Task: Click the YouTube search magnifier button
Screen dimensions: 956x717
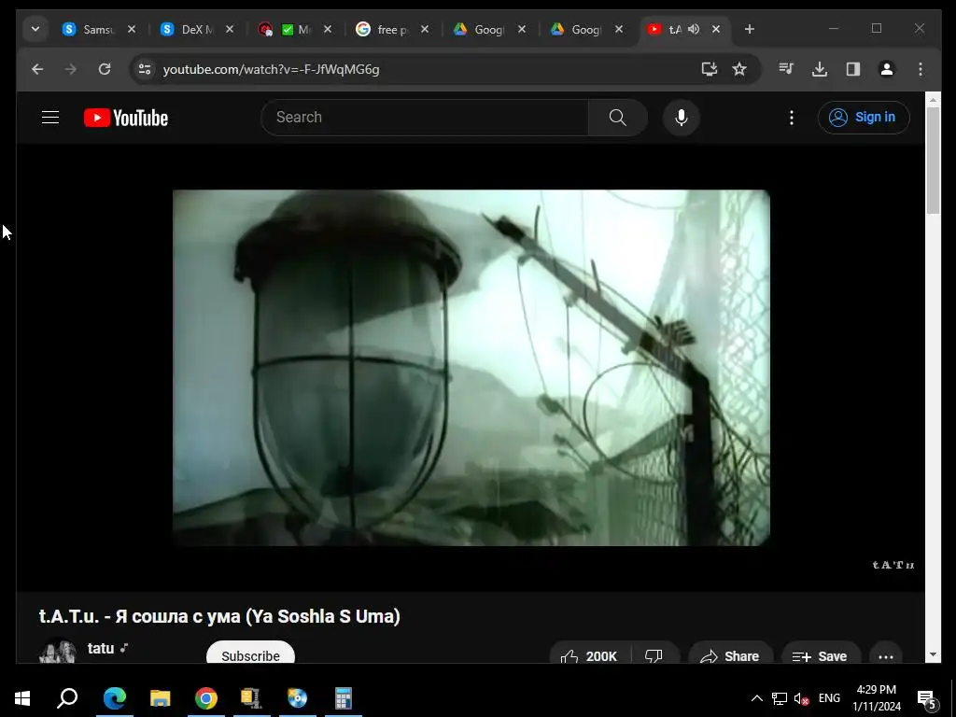Action: [x=618, y=117]
